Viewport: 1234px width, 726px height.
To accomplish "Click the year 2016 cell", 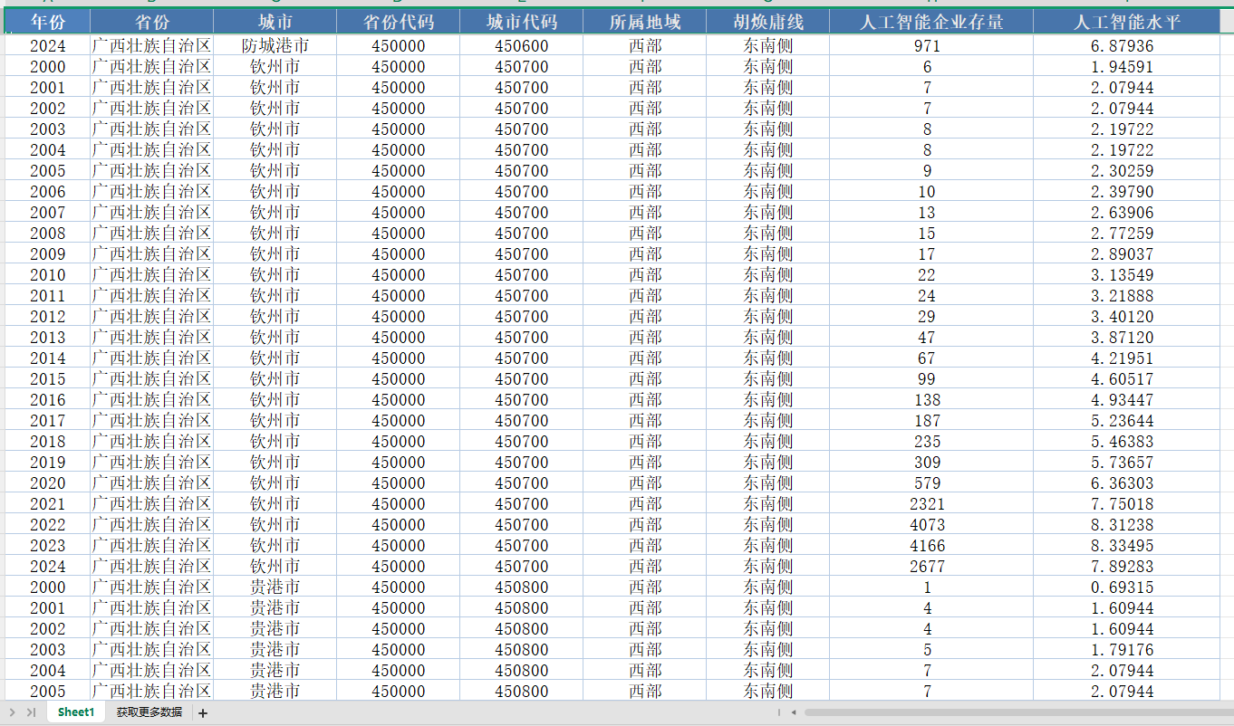I will [47, 399].
